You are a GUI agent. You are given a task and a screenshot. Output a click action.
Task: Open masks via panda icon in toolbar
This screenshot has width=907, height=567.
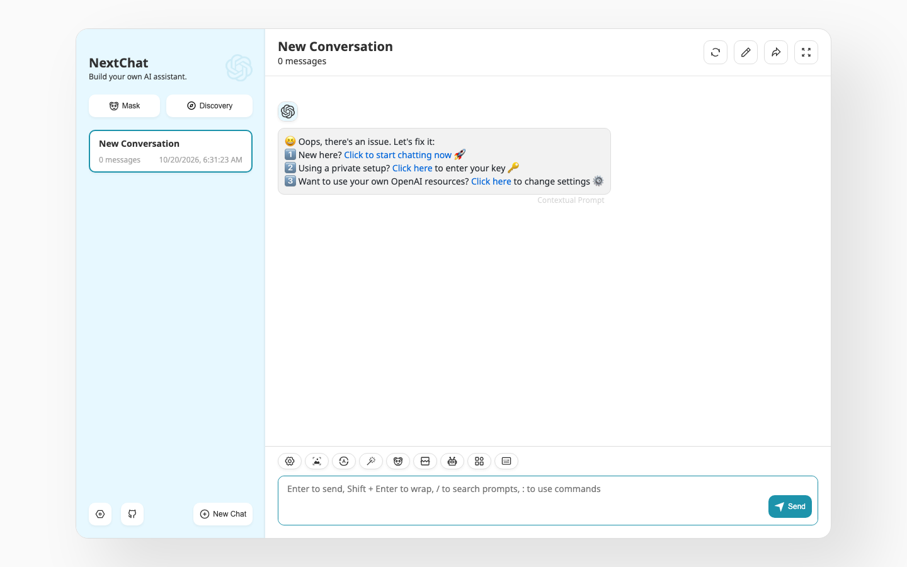398,461
